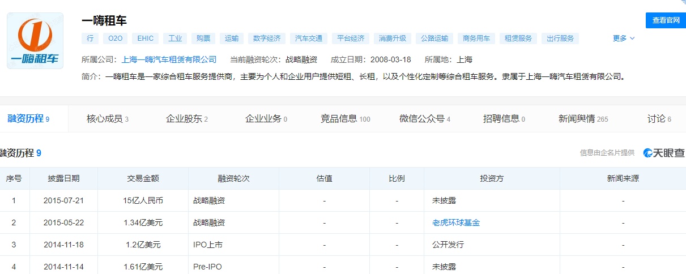Select the 消费升级 tag
Screen dimensions: 686x274
(x=393, y=38)
